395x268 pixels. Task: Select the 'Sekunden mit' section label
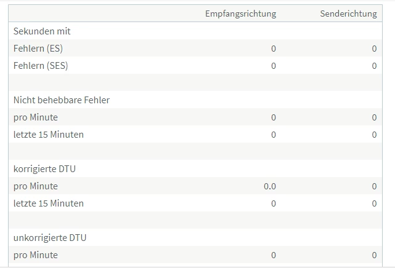(41, 31)
